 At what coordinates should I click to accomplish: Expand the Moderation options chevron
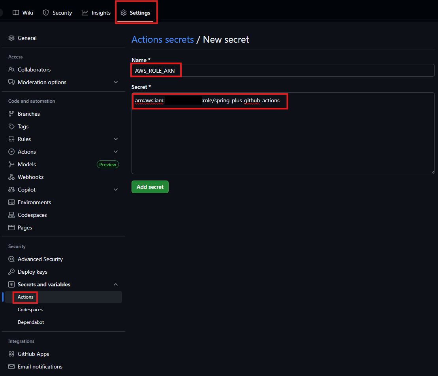click(116, 82)
